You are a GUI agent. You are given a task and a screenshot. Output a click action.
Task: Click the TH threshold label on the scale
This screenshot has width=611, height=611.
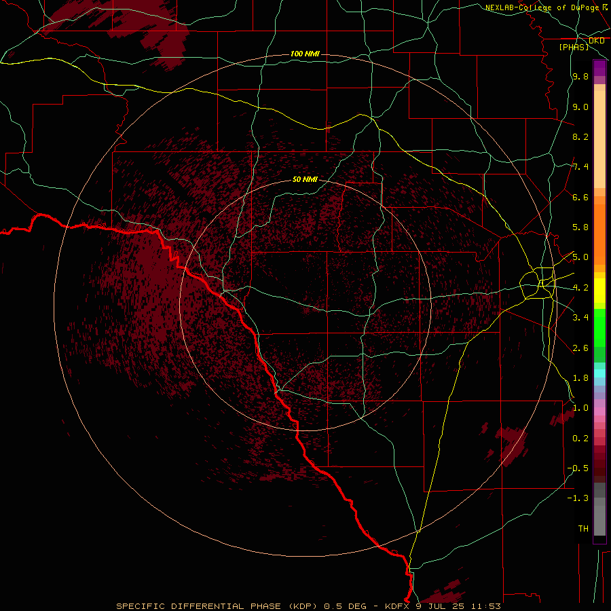click(583, 529)
